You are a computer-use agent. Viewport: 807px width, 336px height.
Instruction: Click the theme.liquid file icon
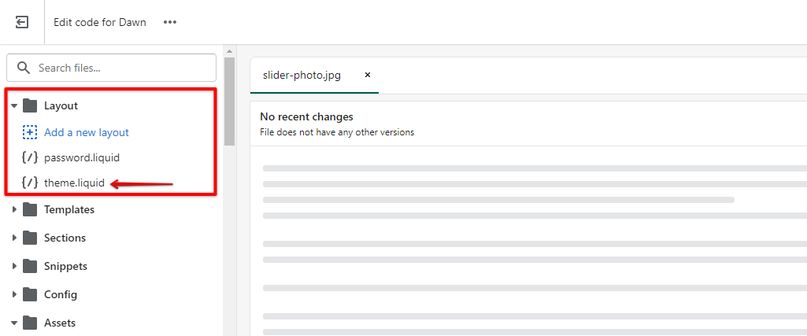click(30, 183)
